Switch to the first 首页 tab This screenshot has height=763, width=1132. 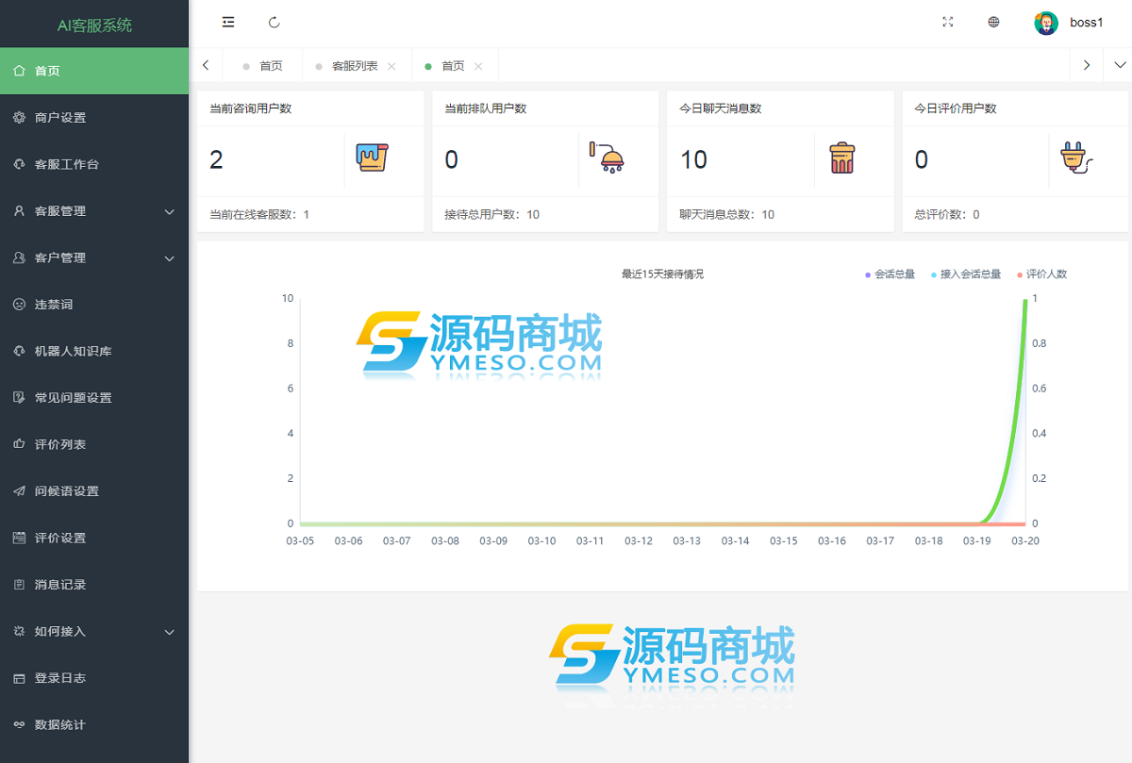(x=263, y=65)
